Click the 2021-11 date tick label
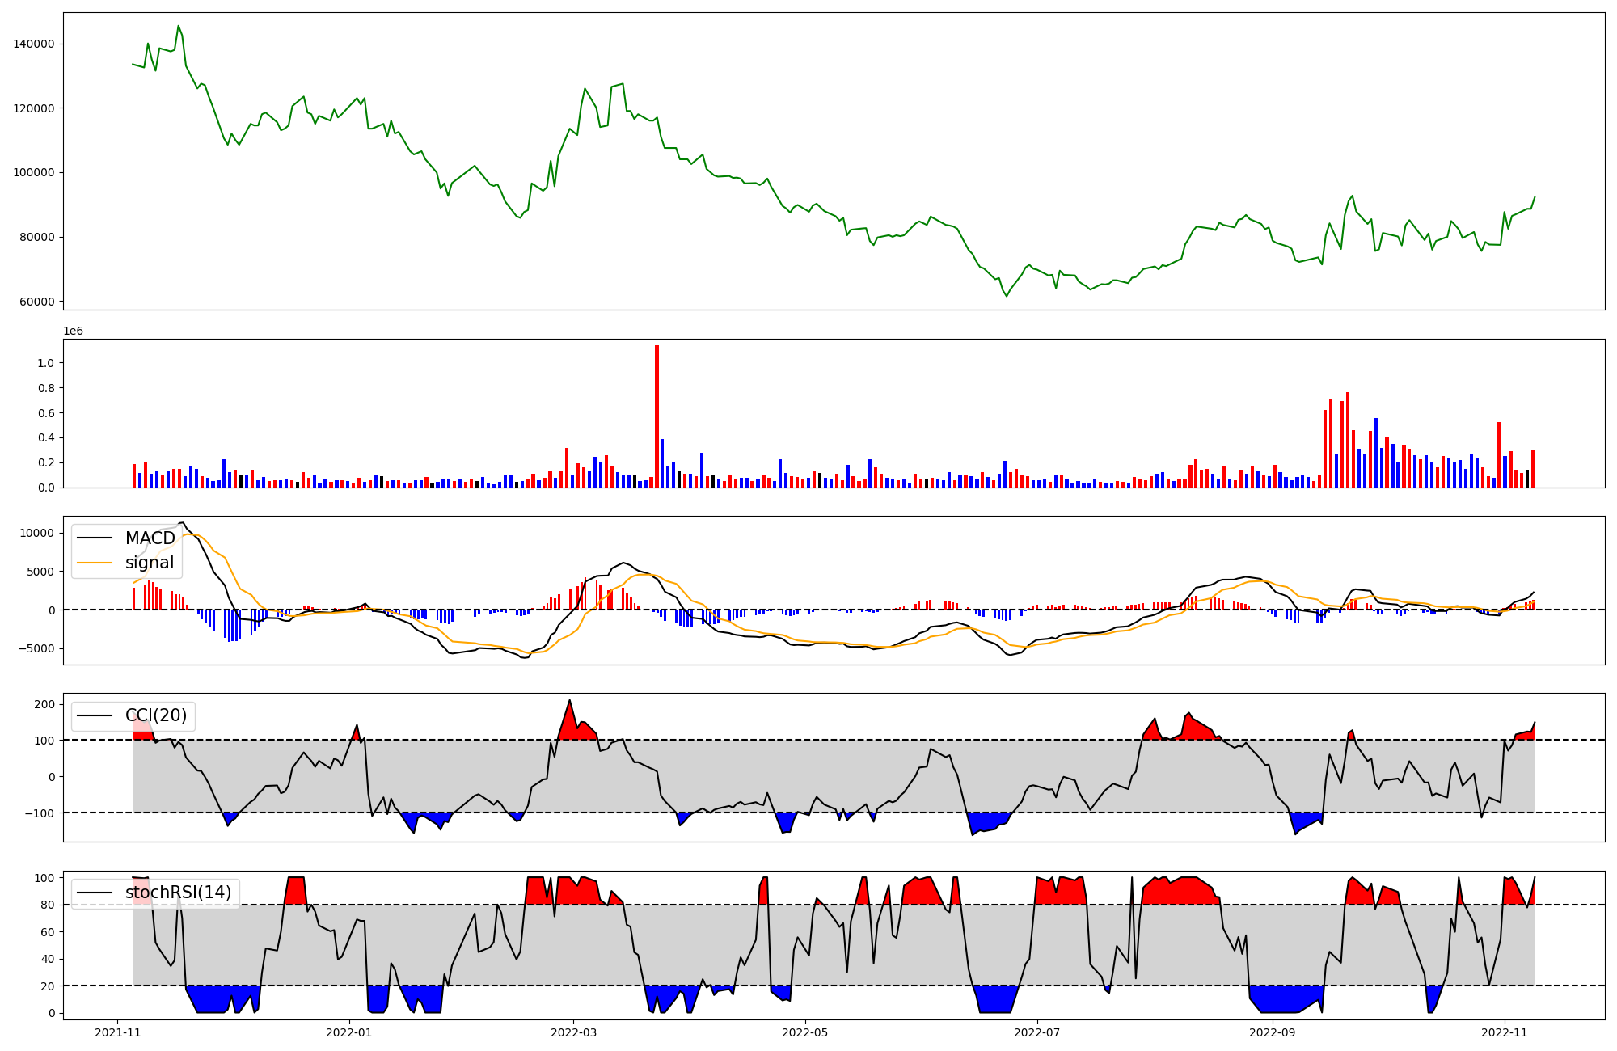This screenshot has height=1051, width=1617. click(118, 1032)
